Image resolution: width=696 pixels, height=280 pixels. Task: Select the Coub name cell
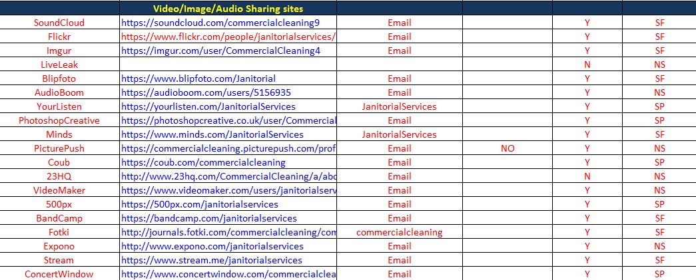tap(59, 162)
